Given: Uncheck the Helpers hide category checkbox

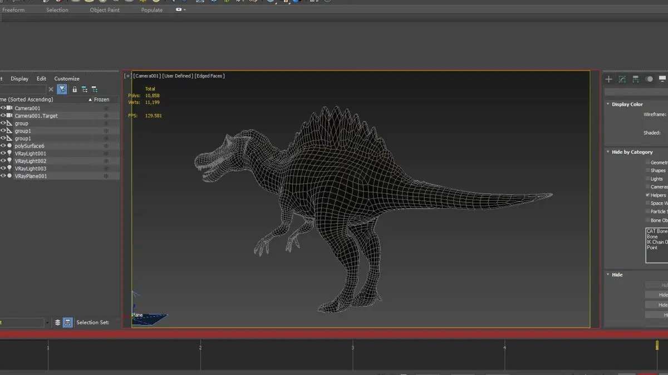Looking at the screenshot, I should [647, 195].
